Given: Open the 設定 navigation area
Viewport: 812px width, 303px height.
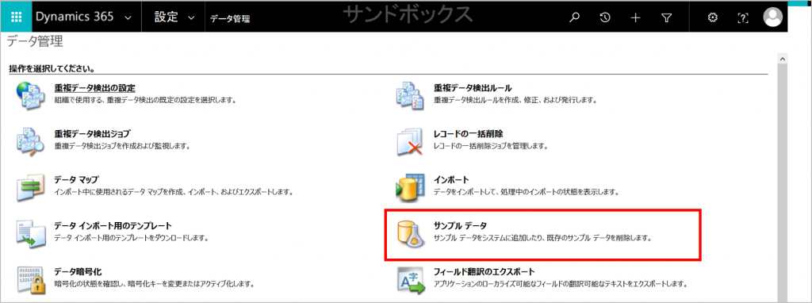Looking at the screenshot, I should [167, 17].
